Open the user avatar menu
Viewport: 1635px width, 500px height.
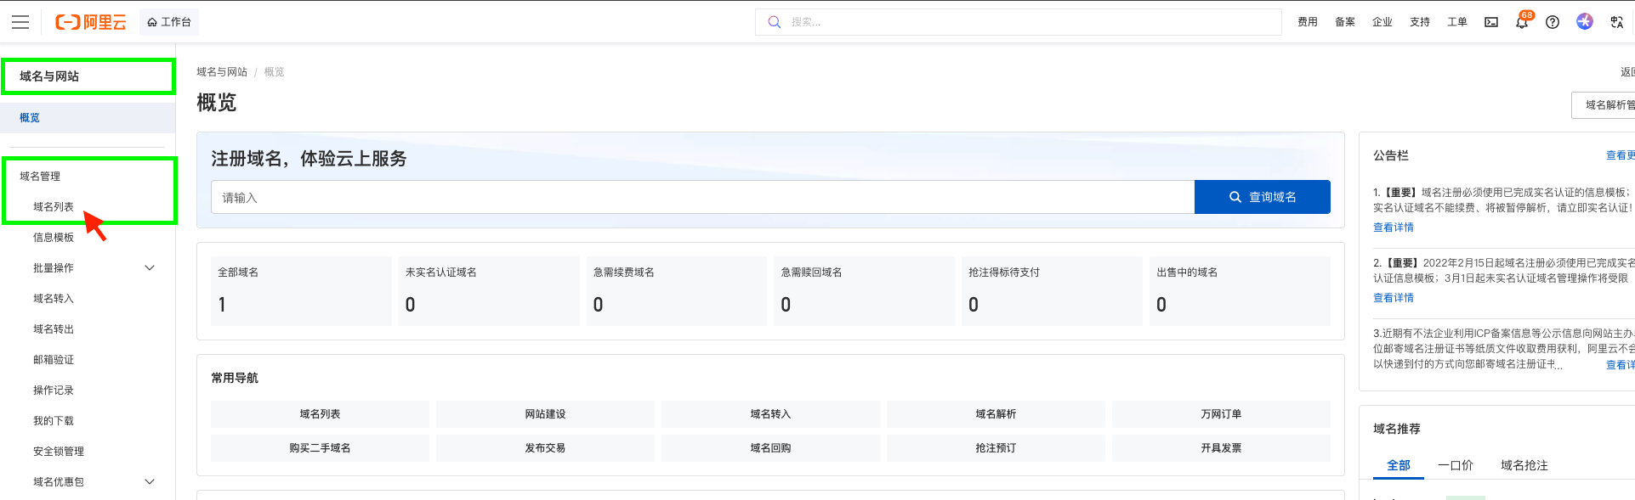click(1585, 21)
